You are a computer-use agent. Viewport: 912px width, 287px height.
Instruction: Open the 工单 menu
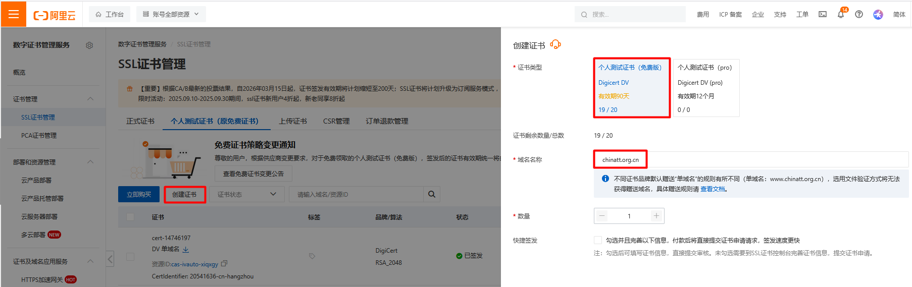[802, 15]
